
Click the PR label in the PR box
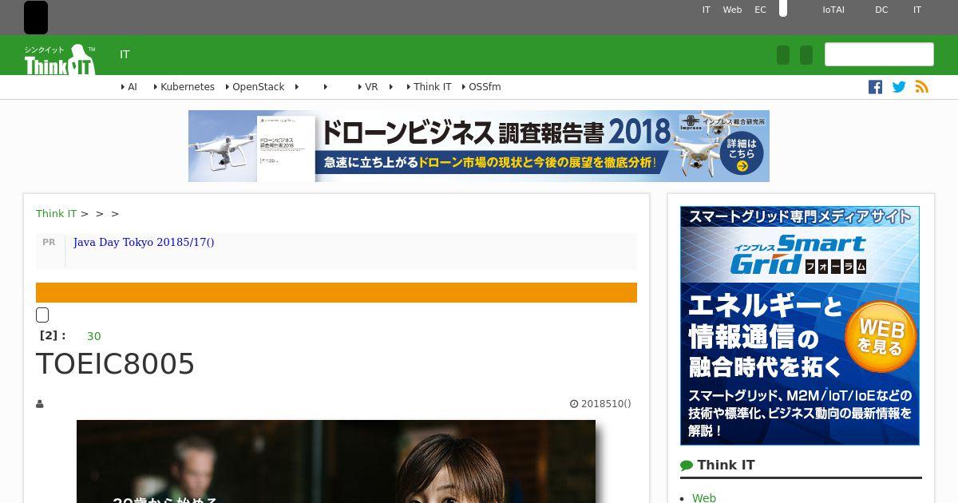click(x=49, y=242)
